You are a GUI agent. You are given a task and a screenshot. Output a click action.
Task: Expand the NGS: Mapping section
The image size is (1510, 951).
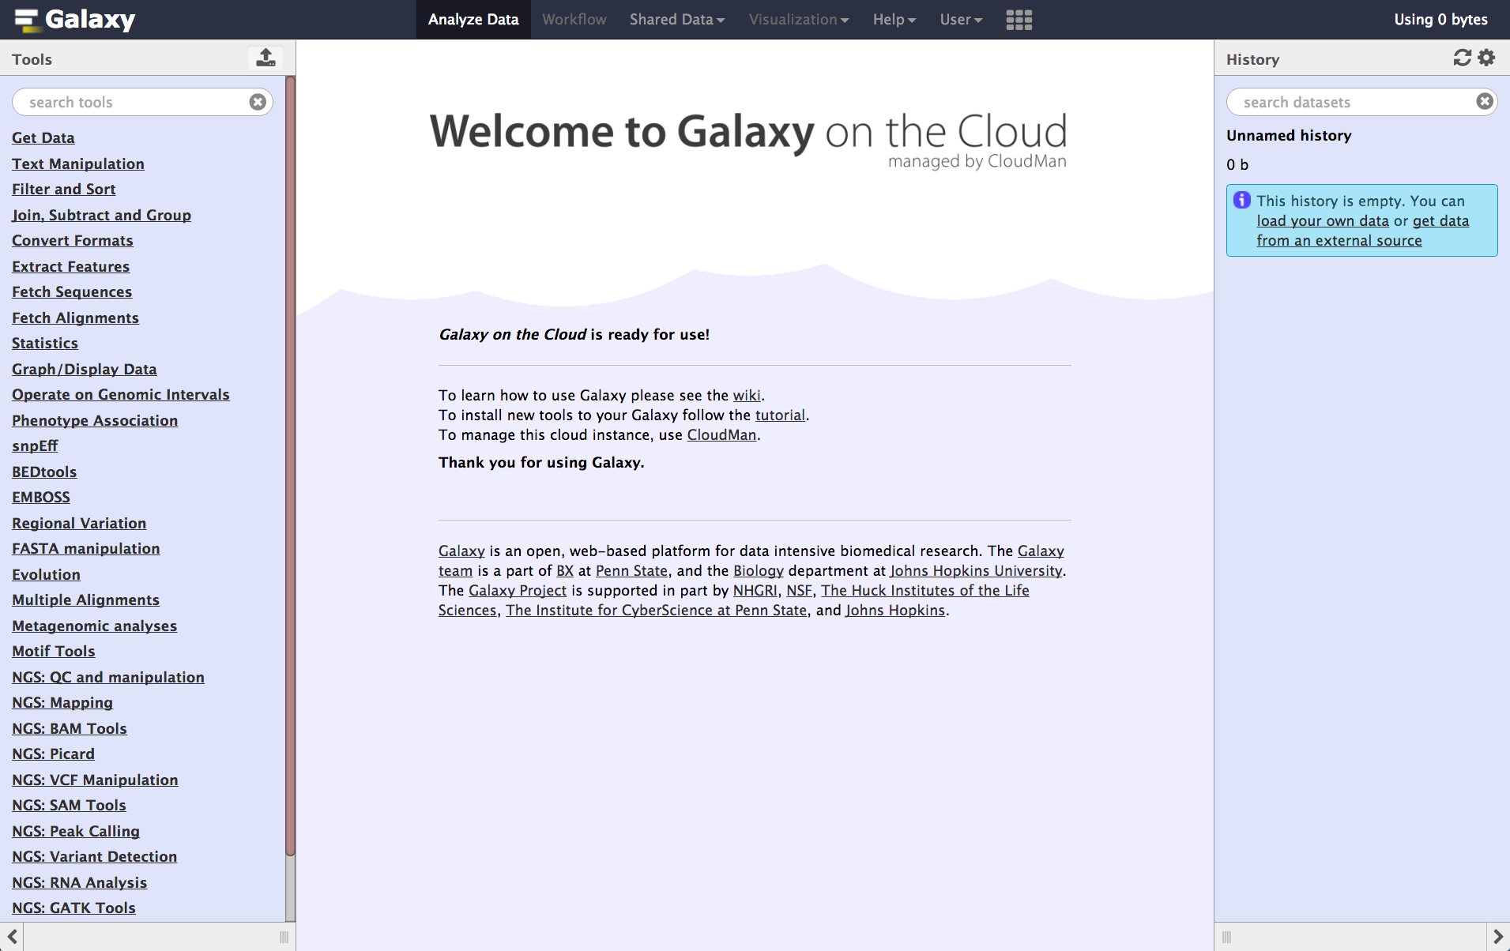(62, 702)
